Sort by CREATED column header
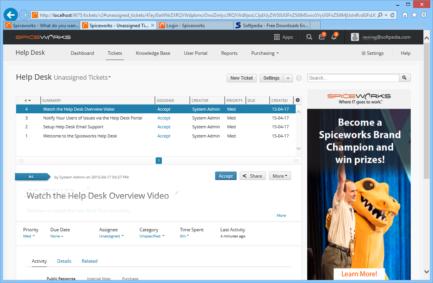433x283 pixels. click(x=281, y=100)
